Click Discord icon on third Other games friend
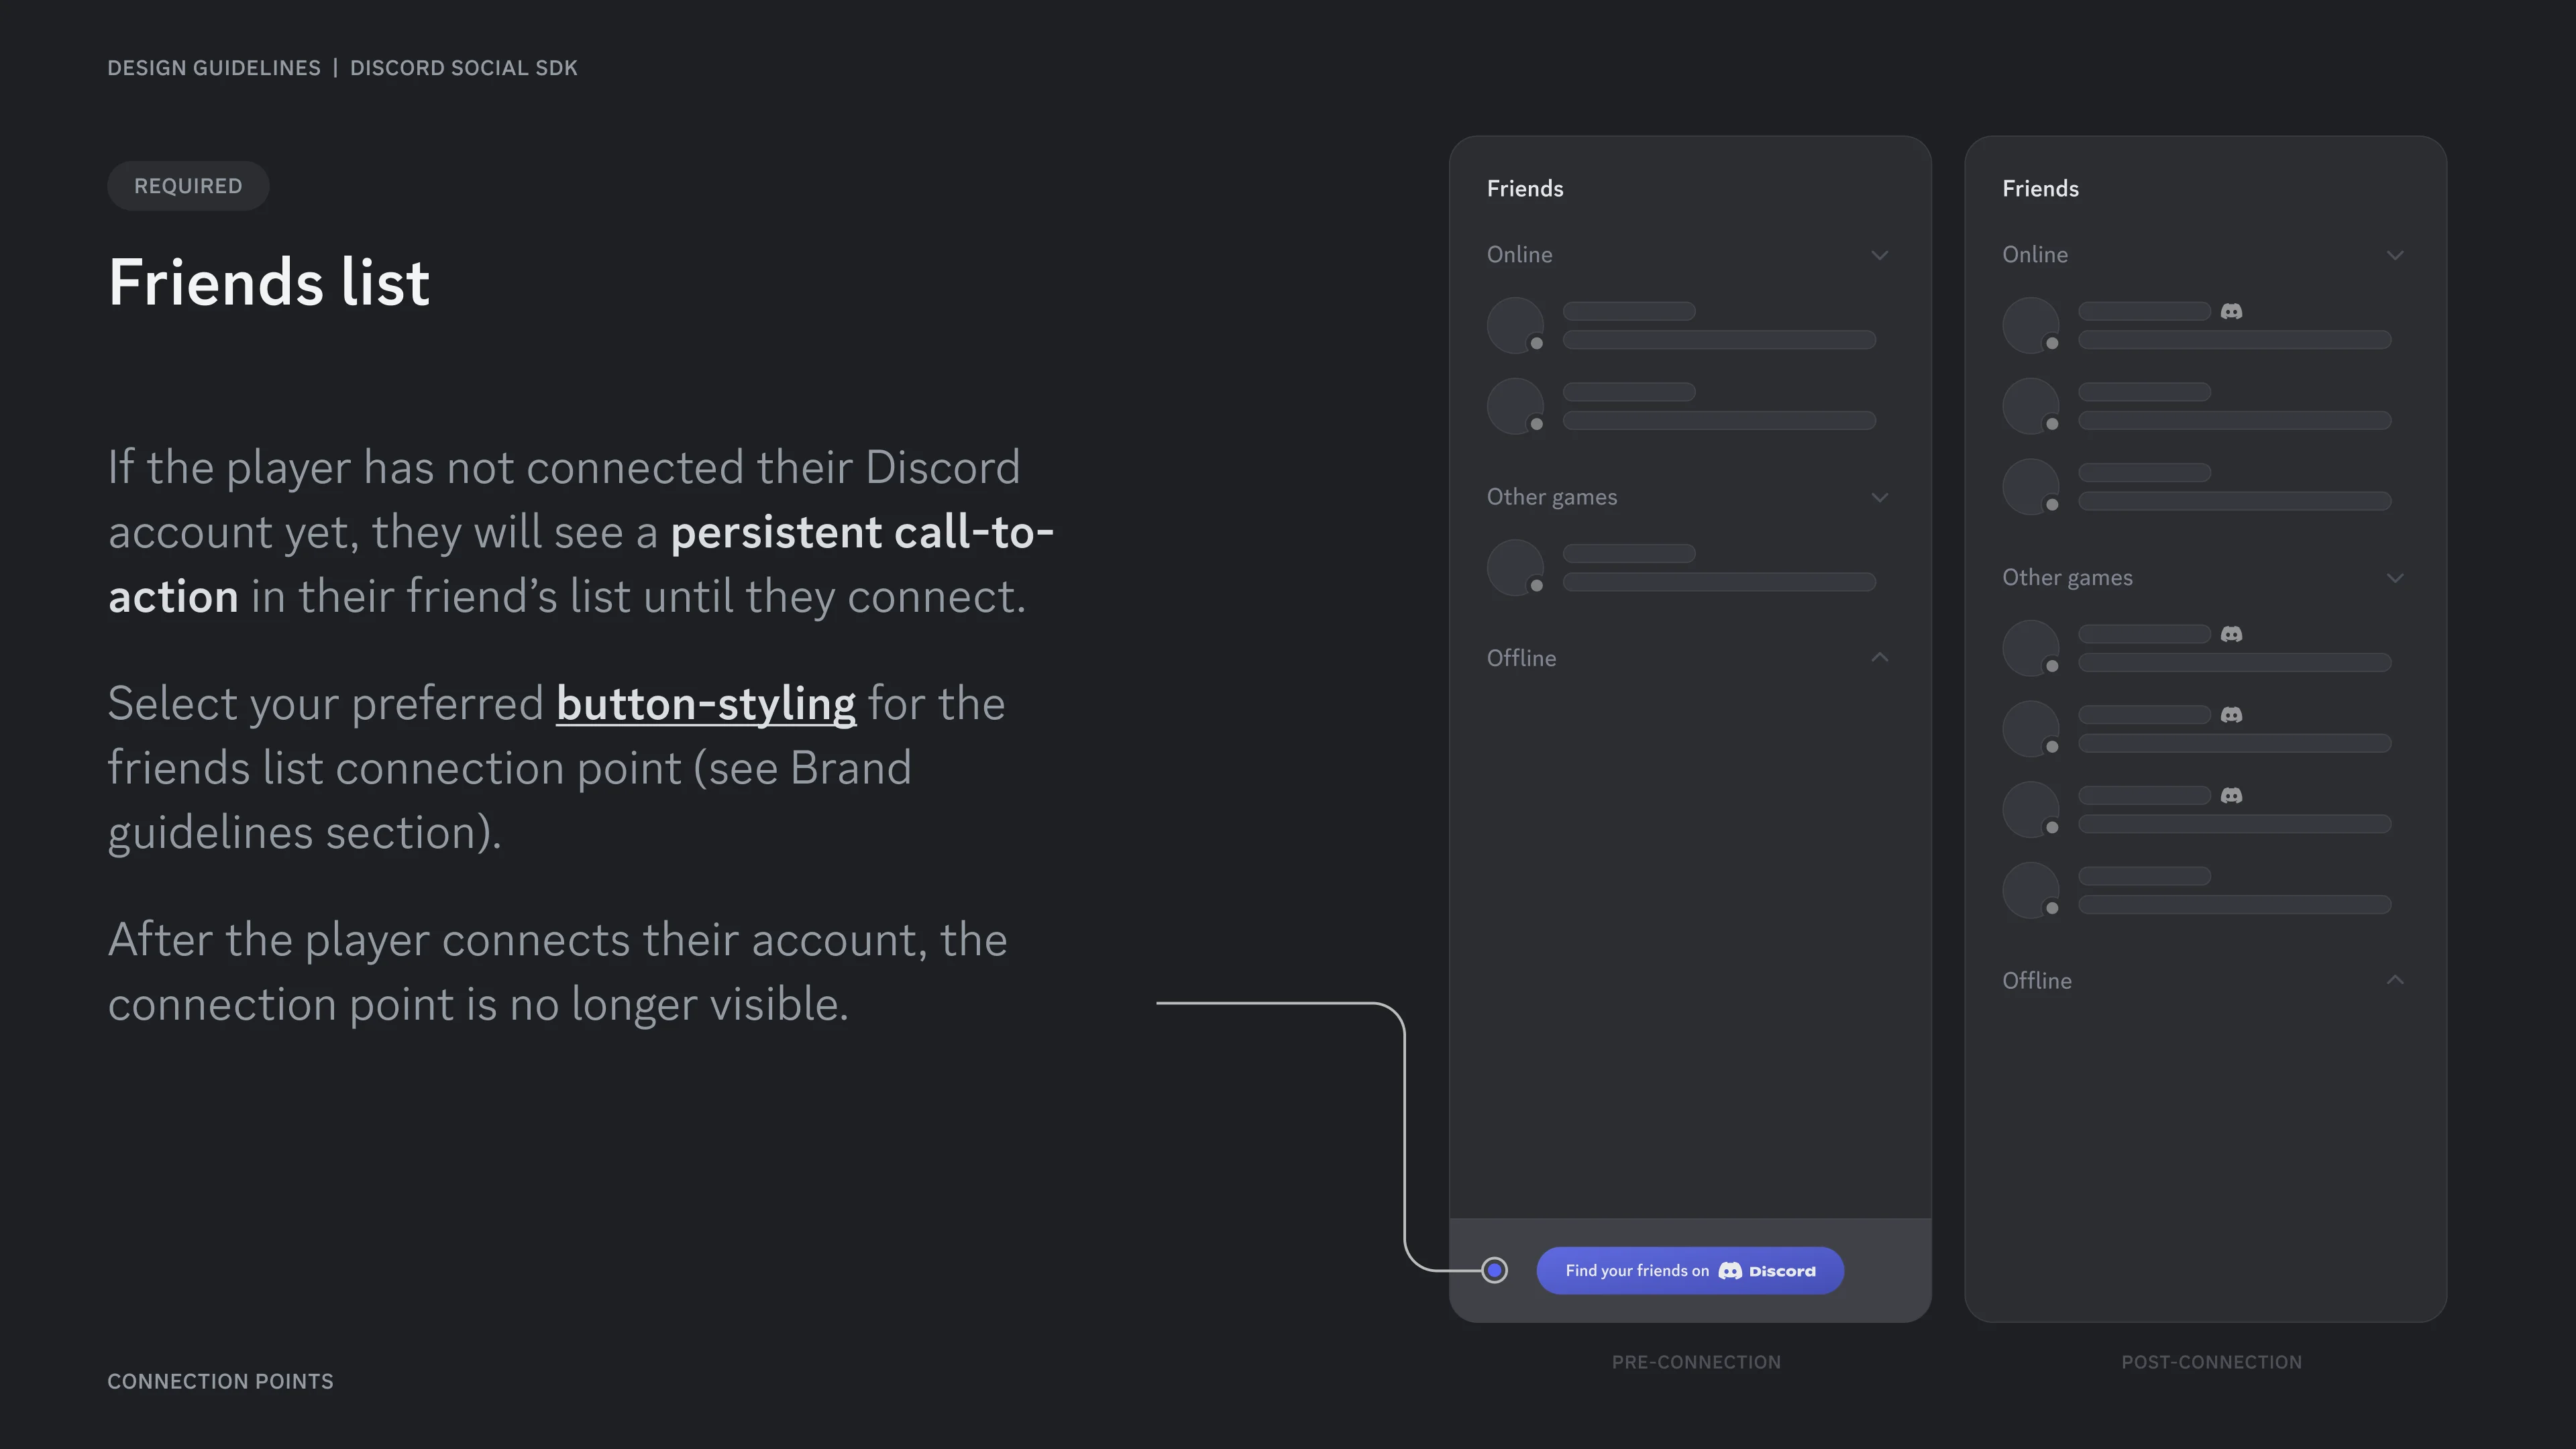The image size is (2576, 1449). (2231, 796)
